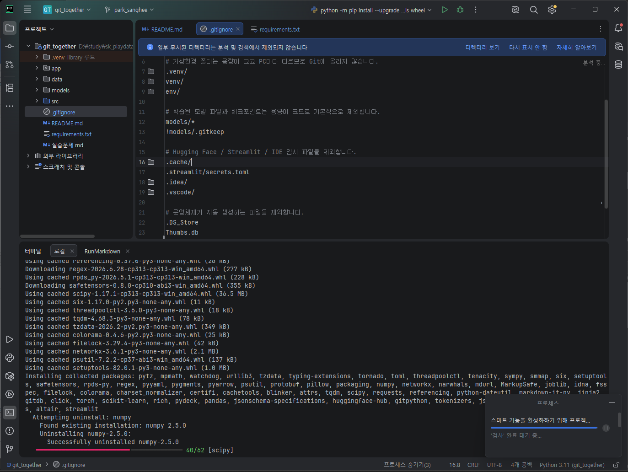Select requirements.txt in project tree
The height and width of the screenshot is (472, 628).
71,134
